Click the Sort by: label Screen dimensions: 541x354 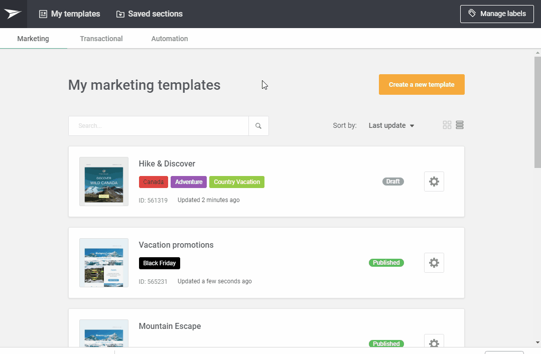(x=345, y=125)
